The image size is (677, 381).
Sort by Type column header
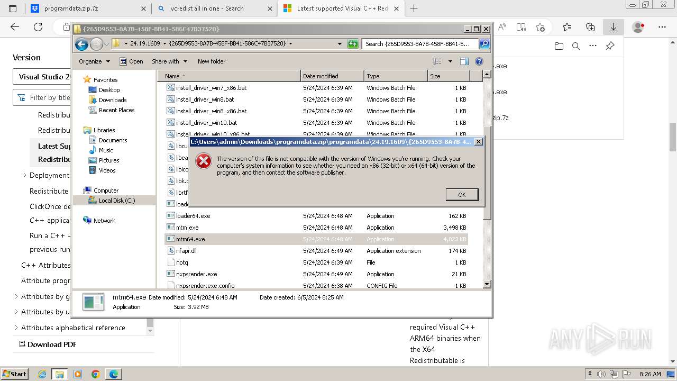point(396,76)
